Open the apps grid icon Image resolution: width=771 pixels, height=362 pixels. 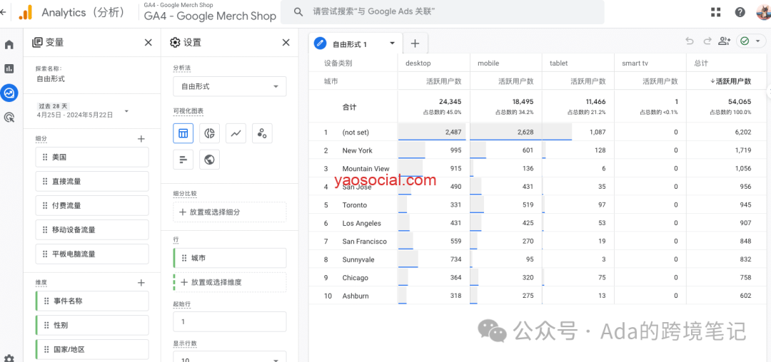tap(716, 12)
